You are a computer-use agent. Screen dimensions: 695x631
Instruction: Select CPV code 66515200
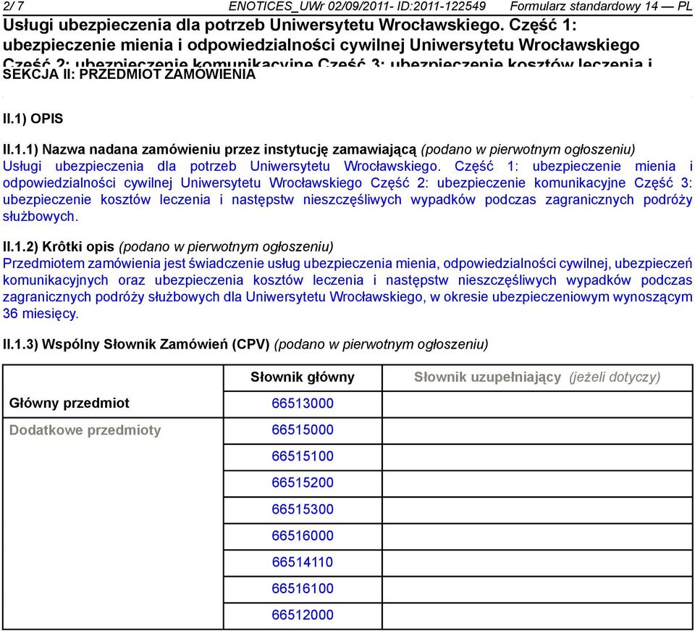(x=303, y=483)
